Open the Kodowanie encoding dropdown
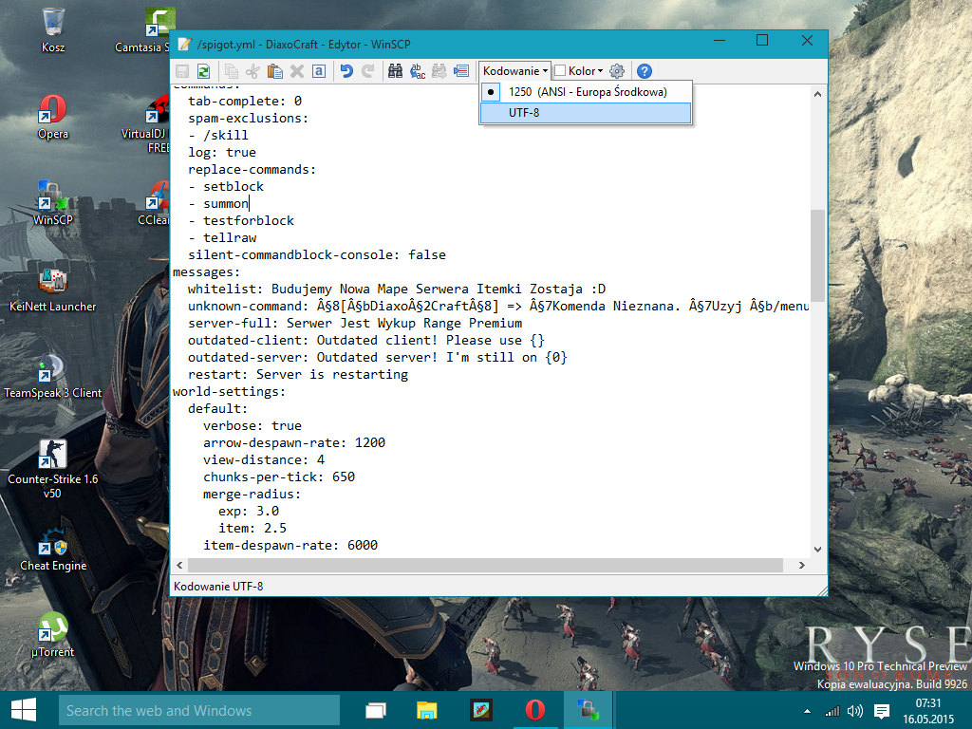The image size is (972, 729). [515, 71]
